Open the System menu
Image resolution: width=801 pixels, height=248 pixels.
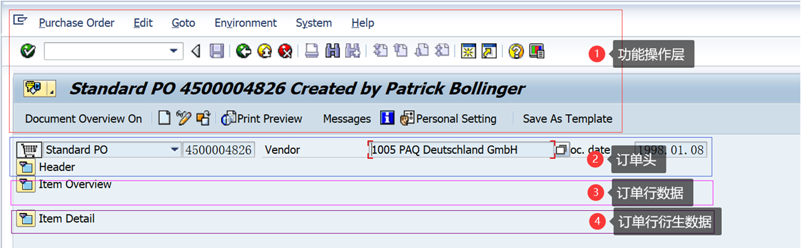point(314,23)
